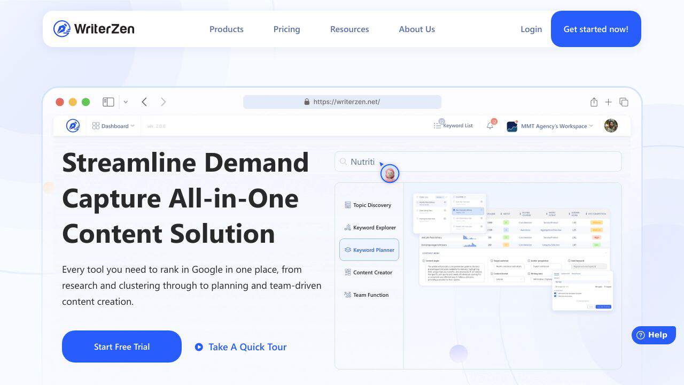Toggle the browser sidebar panel icon

coord(108,102)
